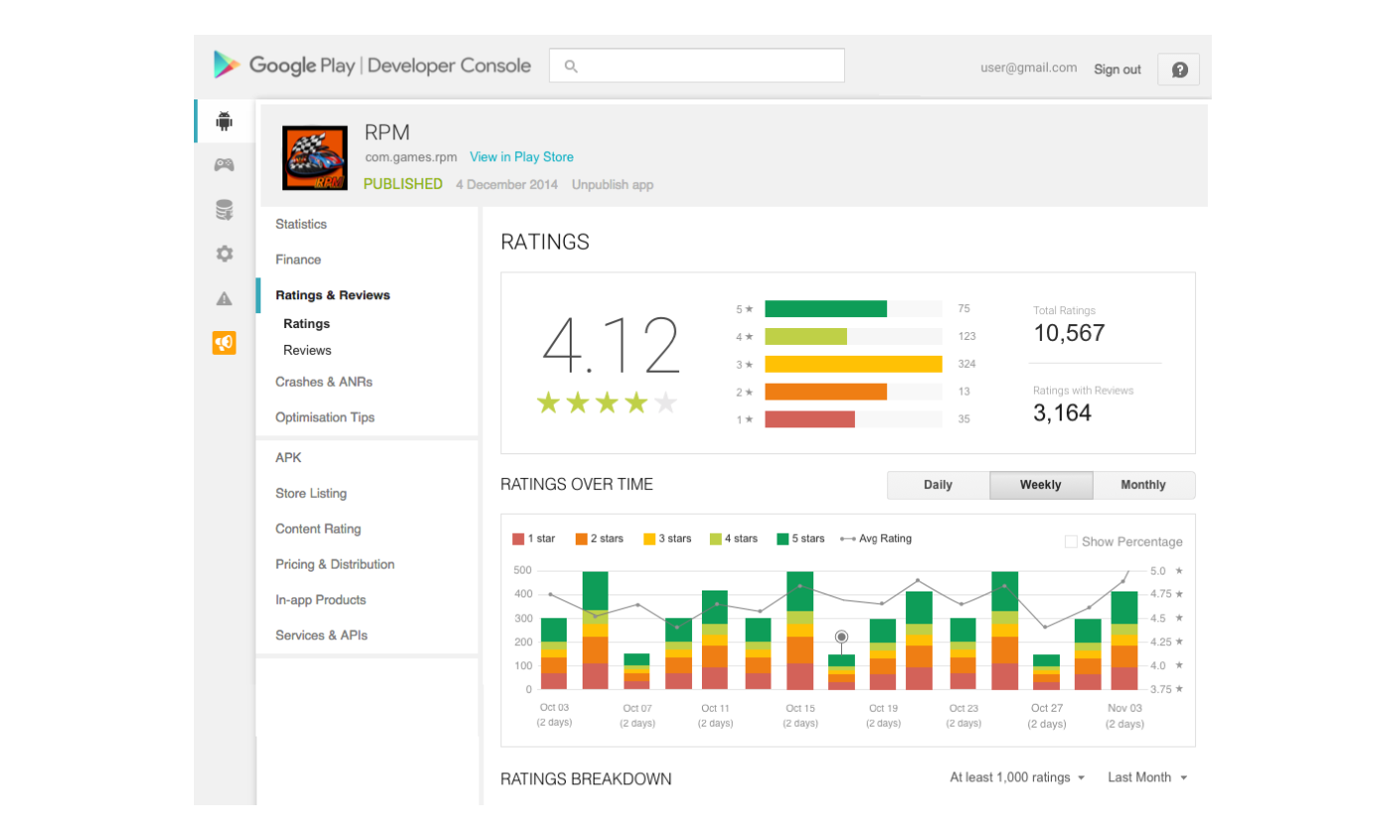Click the Oct 27 chart bar
This screenshot has width=1382, height=833.
point(1046,672)
